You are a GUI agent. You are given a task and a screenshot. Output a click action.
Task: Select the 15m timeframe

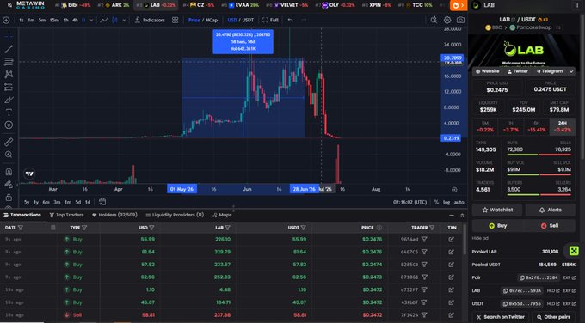[54, 20]
